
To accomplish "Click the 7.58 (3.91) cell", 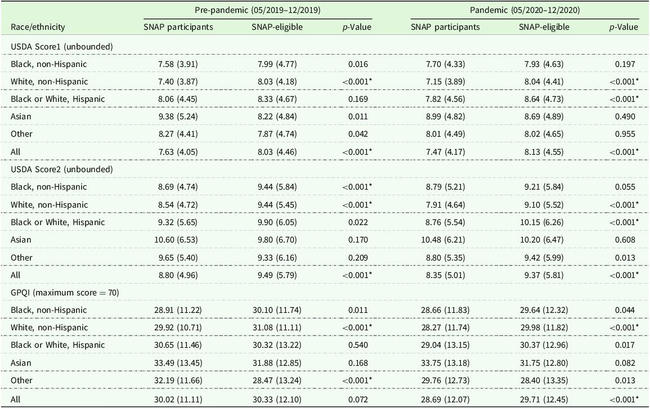I will (x=178, y=64).
